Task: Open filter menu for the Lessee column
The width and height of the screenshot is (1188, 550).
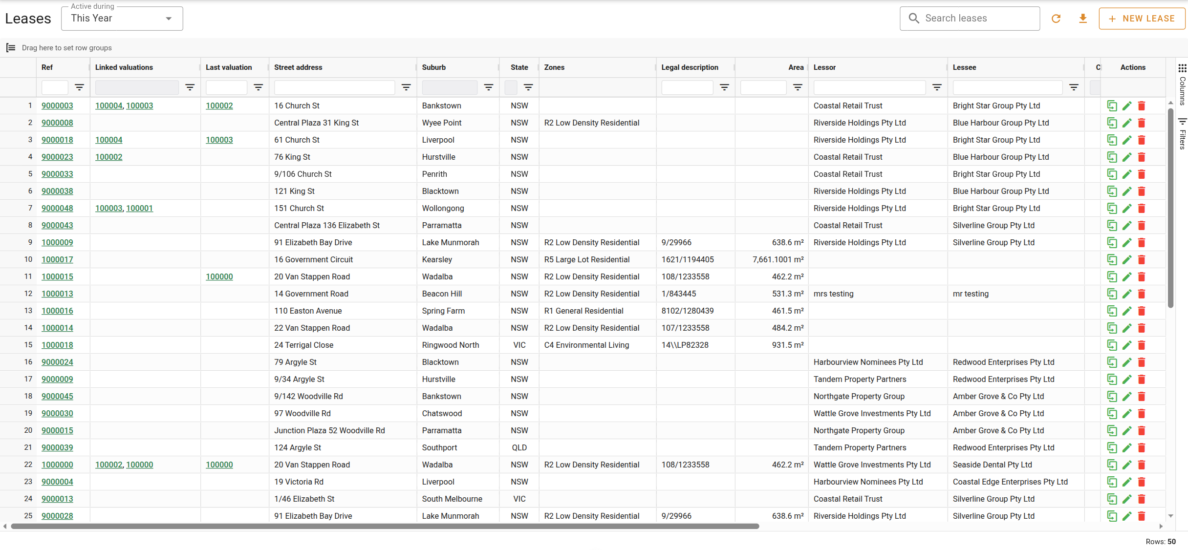Action: (x=1074, y=87)
